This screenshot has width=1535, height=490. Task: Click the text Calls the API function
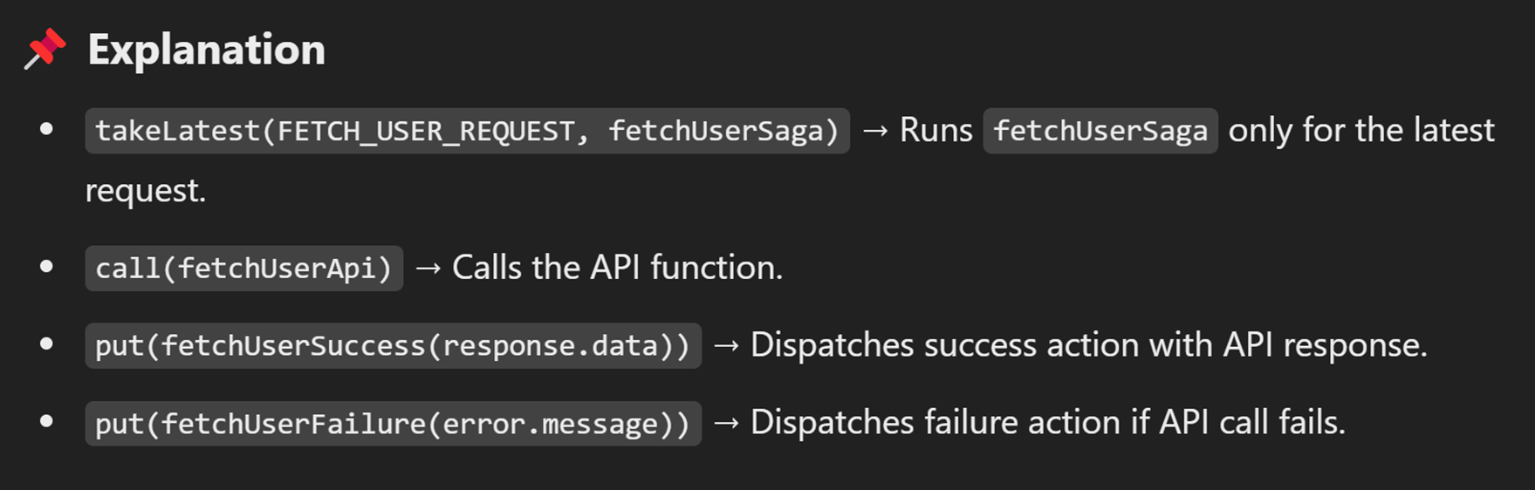pyautogui.click(x=618, y=268)
